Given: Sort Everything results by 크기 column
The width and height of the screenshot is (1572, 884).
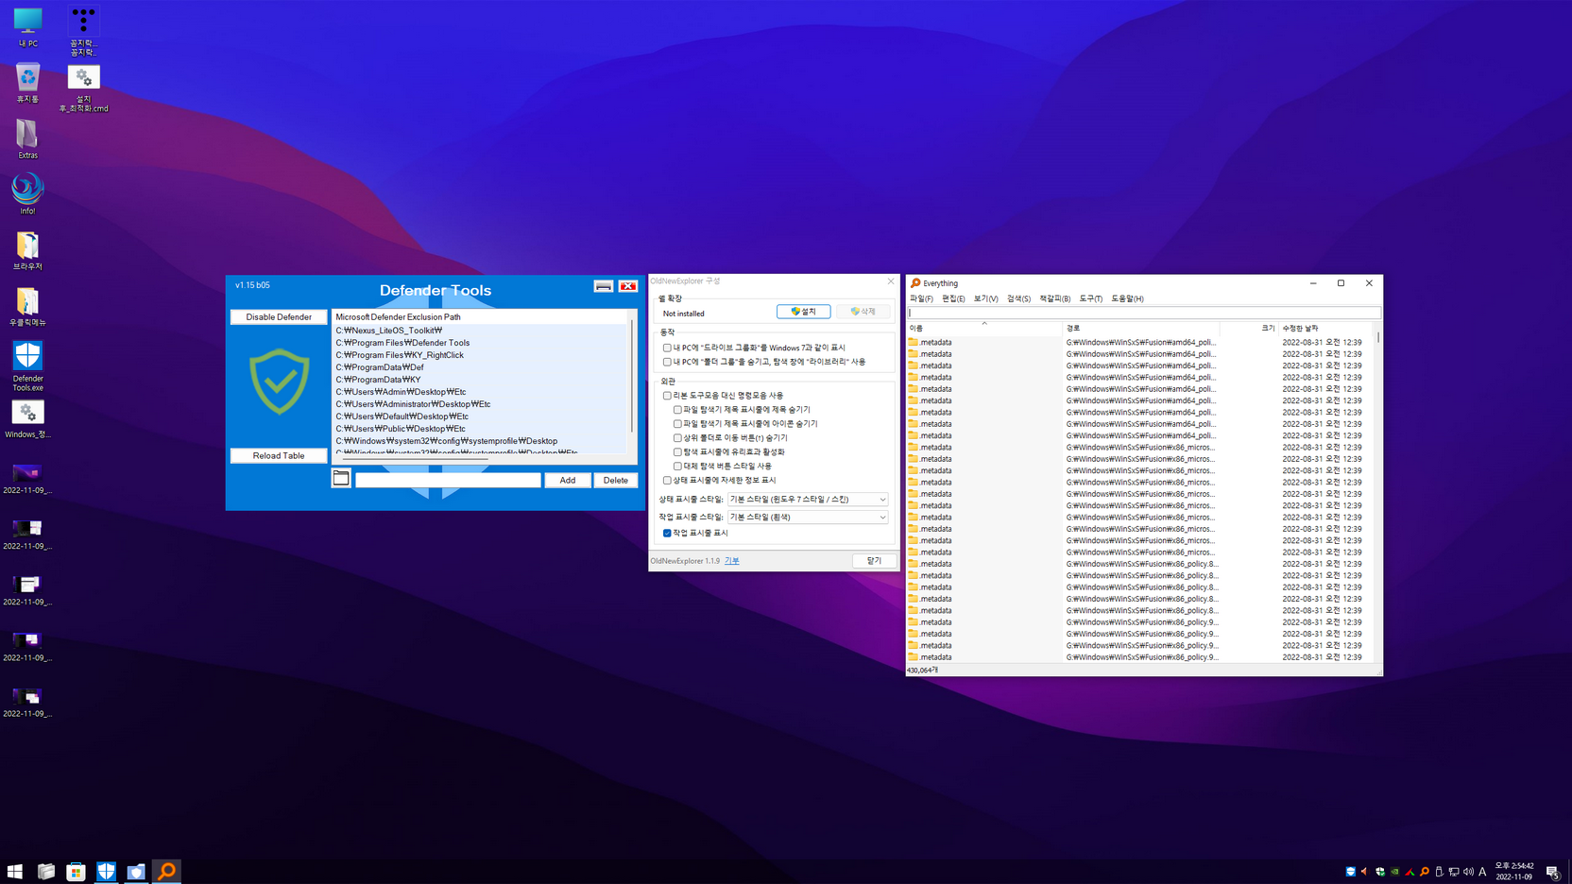Looking at the screenshot, I should pos(1249,328).
